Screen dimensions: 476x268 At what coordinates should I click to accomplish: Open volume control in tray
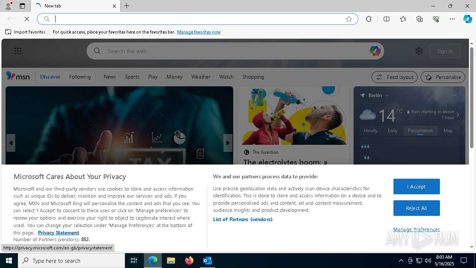(x=428, y=261)
